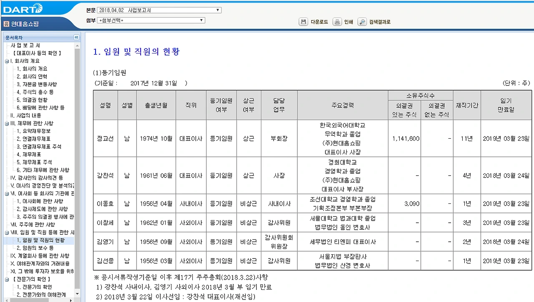Open 【 대표이사 등의 확인 】 in the tree
Screen dimensions: 534x302
coord(37,53)
